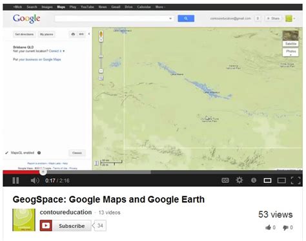
Task: Click the My places button
Action: pos(46,34)
